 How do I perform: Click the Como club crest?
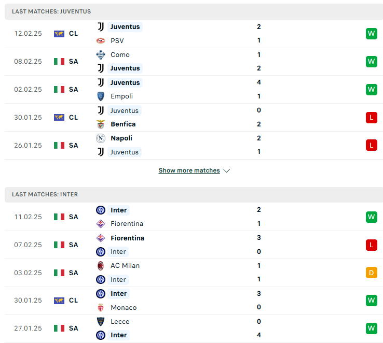(100, 55)
